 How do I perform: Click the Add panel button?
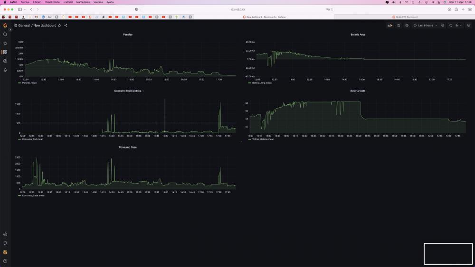point(390,26)
